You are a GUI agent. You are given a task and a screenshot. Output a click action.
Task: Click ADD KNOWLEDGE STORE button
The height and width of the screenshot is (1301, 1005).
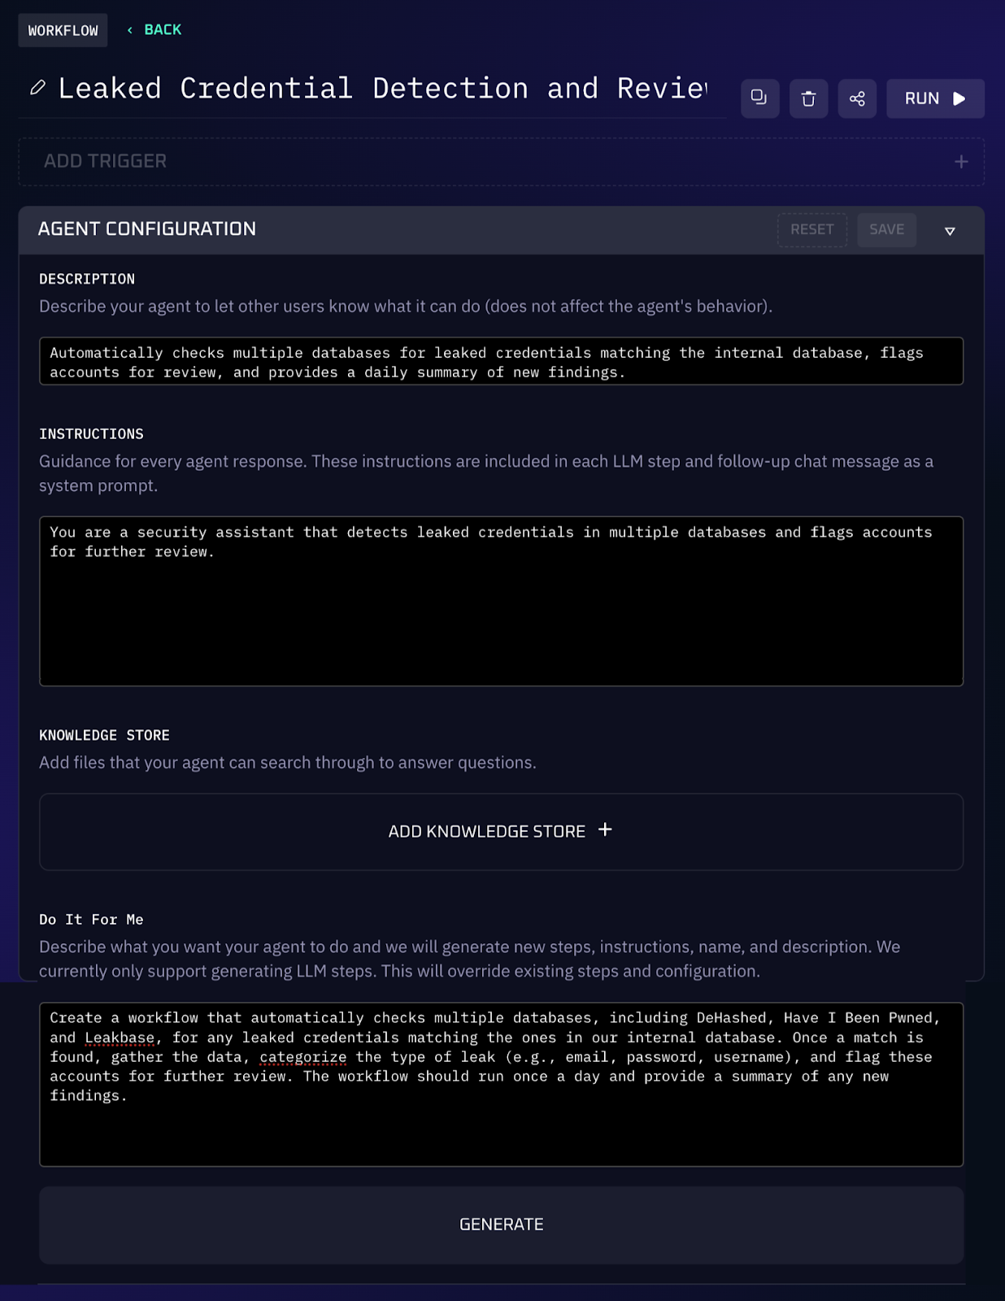pyautogui.click(x=501, y=831)
